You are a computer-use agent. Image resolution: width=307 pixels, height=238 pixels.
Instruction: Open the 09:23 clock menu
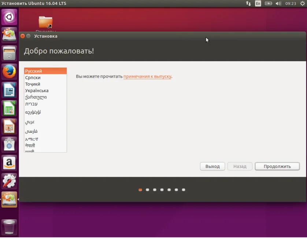291,3
